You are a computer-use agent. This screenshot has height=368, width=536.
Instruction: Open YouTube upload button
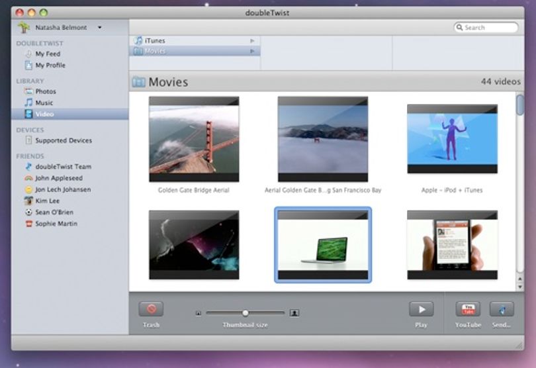coord(468,309)
